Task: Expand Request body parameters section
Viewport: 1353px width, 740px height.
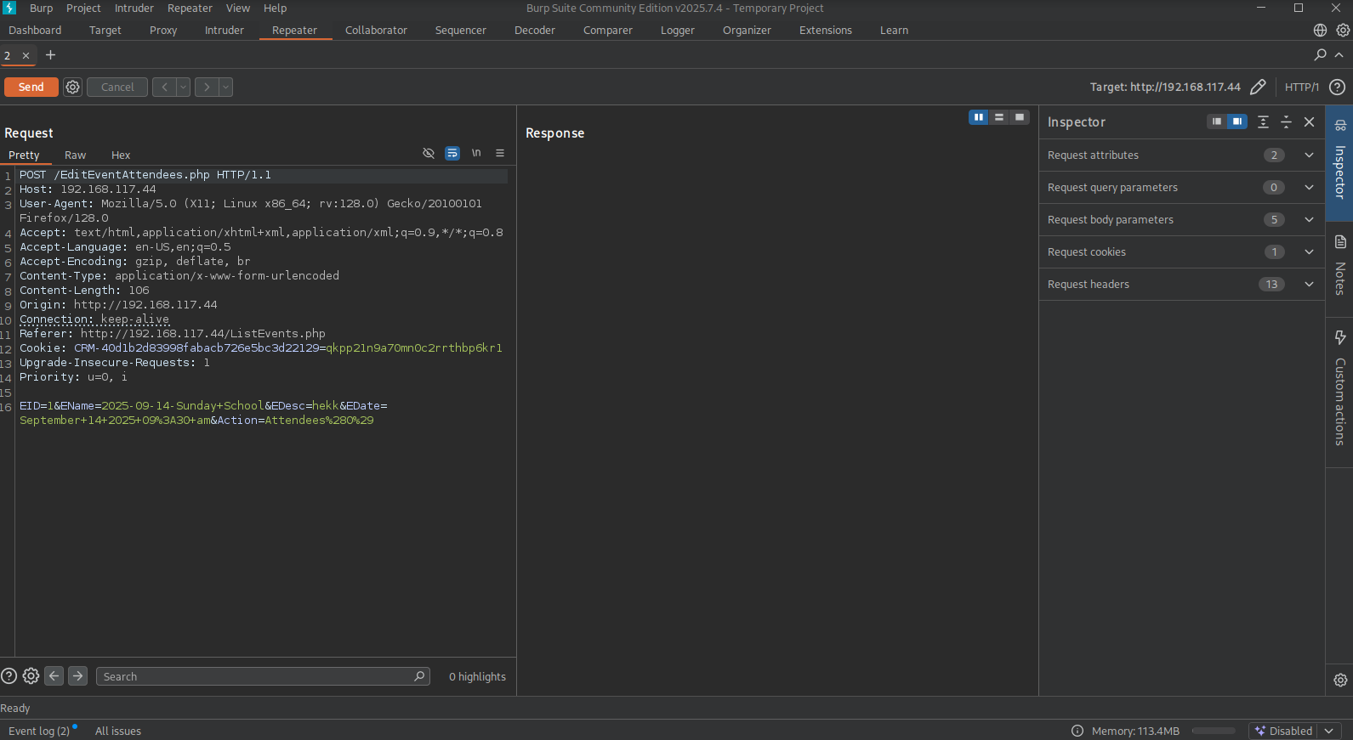Action: point(1309,219)
